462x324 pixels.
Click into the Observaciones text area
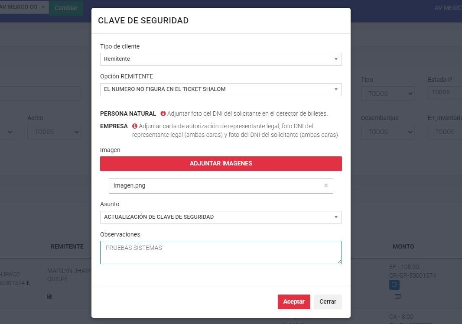coord(221,253)
